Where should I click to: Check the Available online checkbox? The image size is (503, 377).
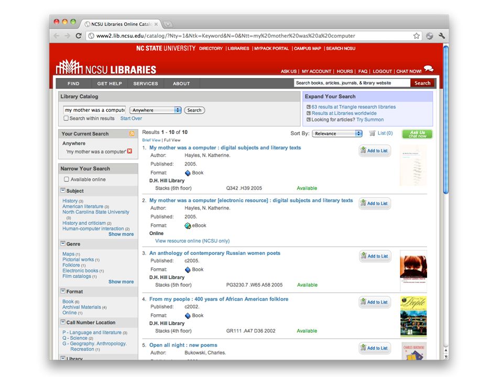pos(67,179)
